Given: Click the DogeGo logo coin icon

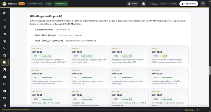Looking at the screenshot, I should [4, 4].
